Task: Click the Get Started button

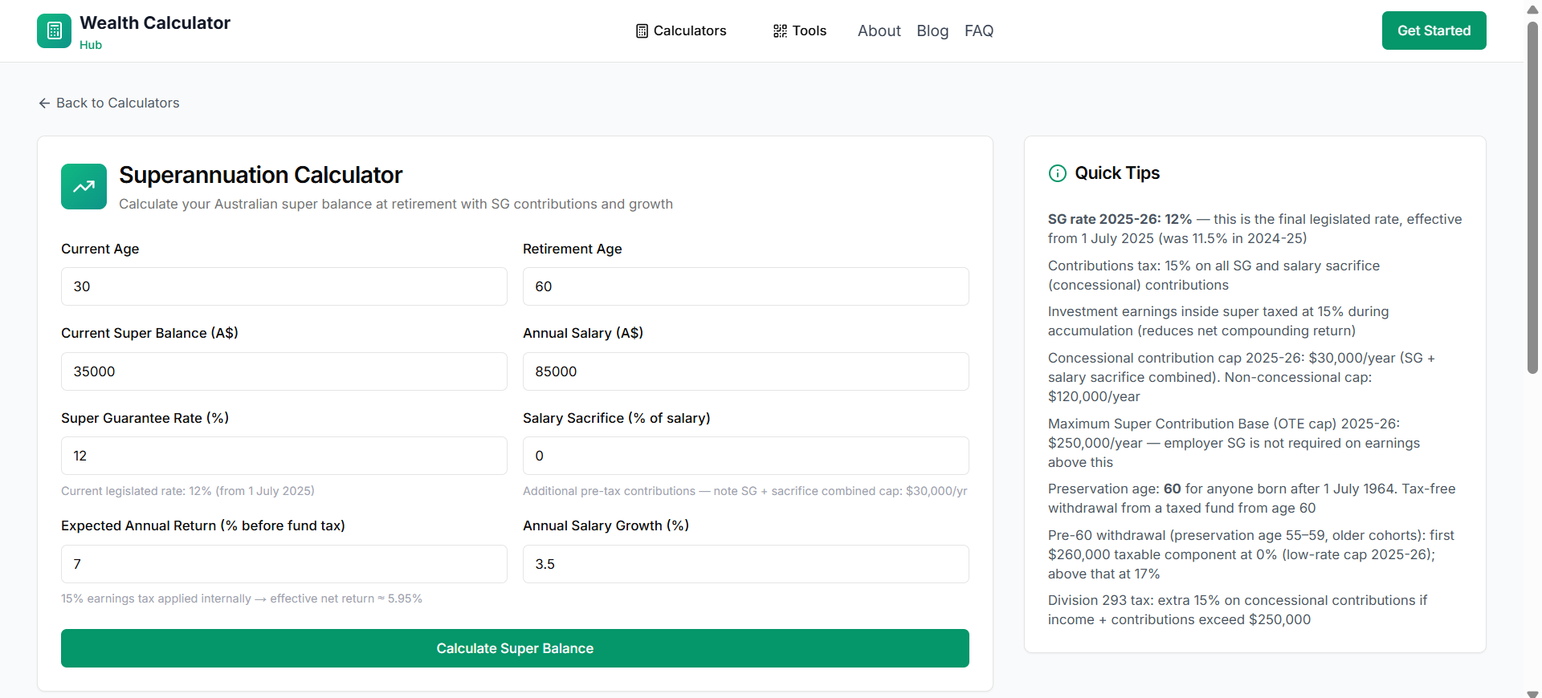Action: click(x=1434, y=30)
